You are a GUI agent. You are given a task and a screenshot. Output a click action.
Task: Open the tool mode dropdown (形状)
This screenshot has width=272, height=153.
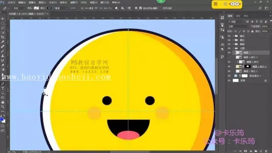[19, 8]
